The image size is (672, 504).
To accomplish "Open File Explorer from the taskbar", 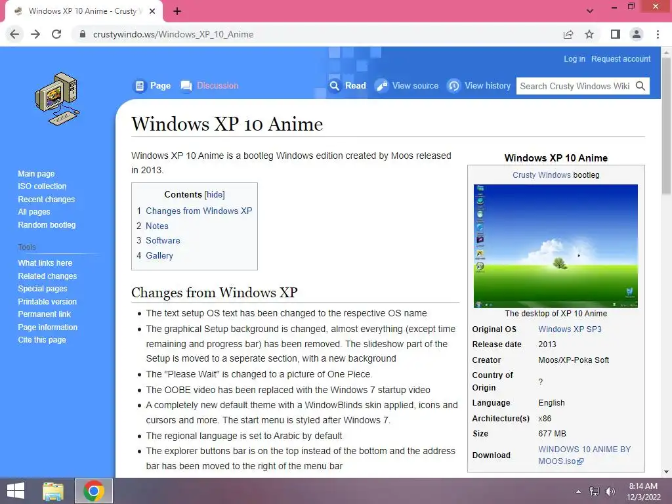I will 53,491.
